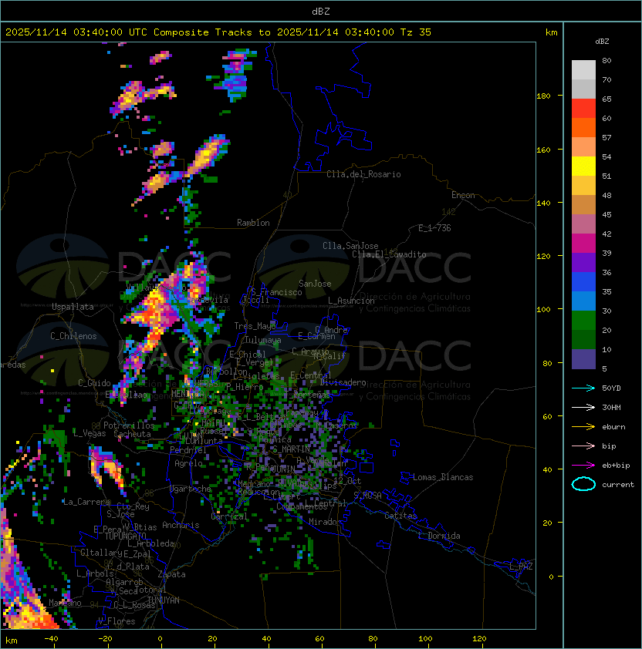Click the L_Asuncion place label
Image resolution: width=642 pixels, height=649 pixels.
[351, 301]
